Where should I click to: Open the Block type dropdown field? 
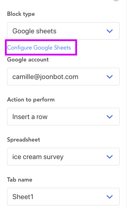coord(63,31)
